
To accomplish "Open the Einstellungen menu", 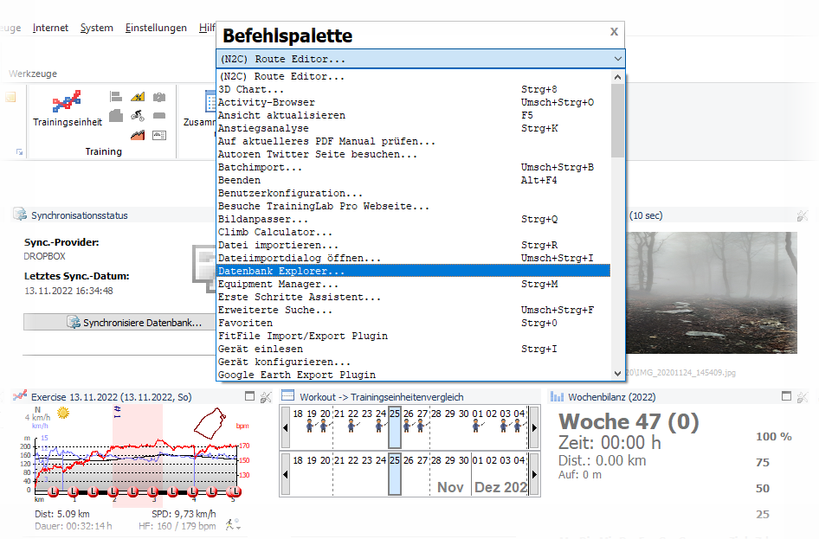I will pyautogui.click(x=156, y=28).
